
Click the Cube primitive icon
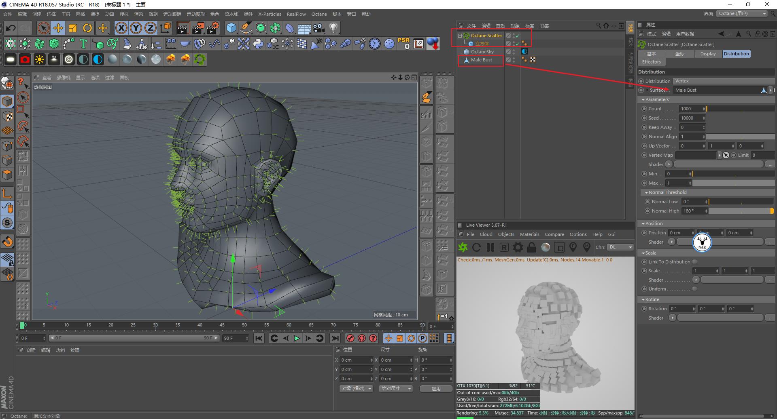pyautogui.click(x=231, y=28)
